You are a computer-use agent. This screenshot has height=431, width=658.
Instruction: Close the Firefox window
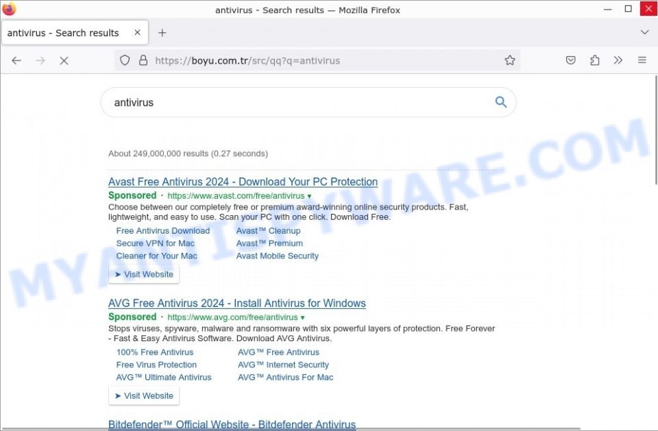(648, 9)
